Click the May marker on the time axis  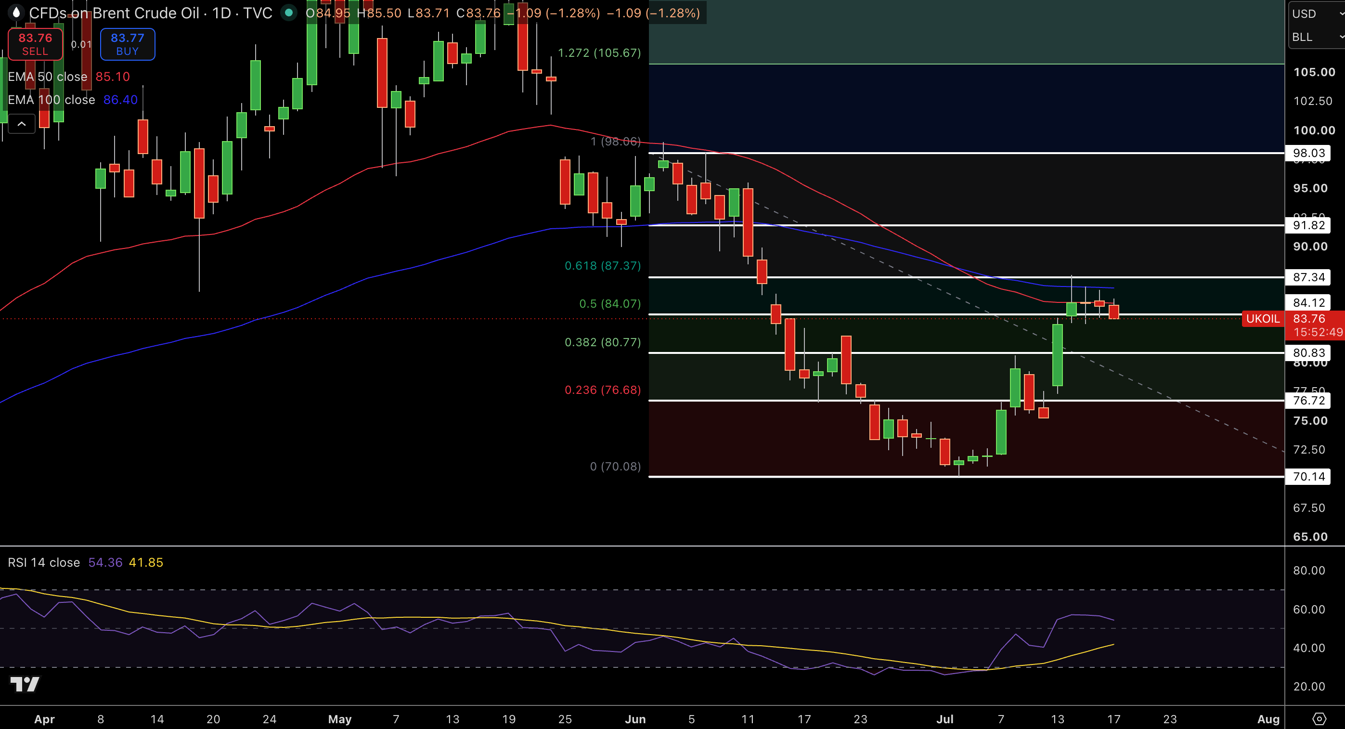point(339,719)
